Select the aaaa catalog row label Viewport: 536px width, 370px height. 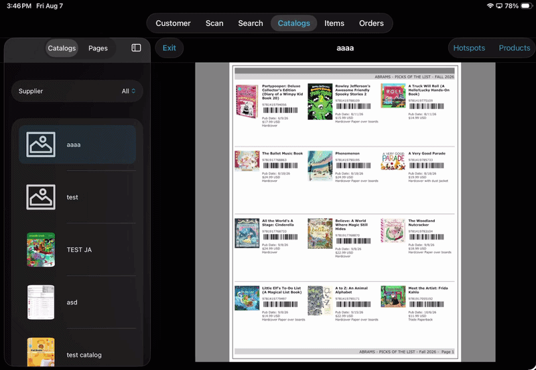coord(74,145)
